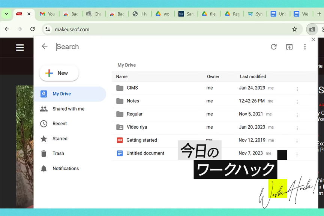Screen dimensions: 324x216
Task: Expand the tab search dropdown arrow
Action: (x=6, y=14)
